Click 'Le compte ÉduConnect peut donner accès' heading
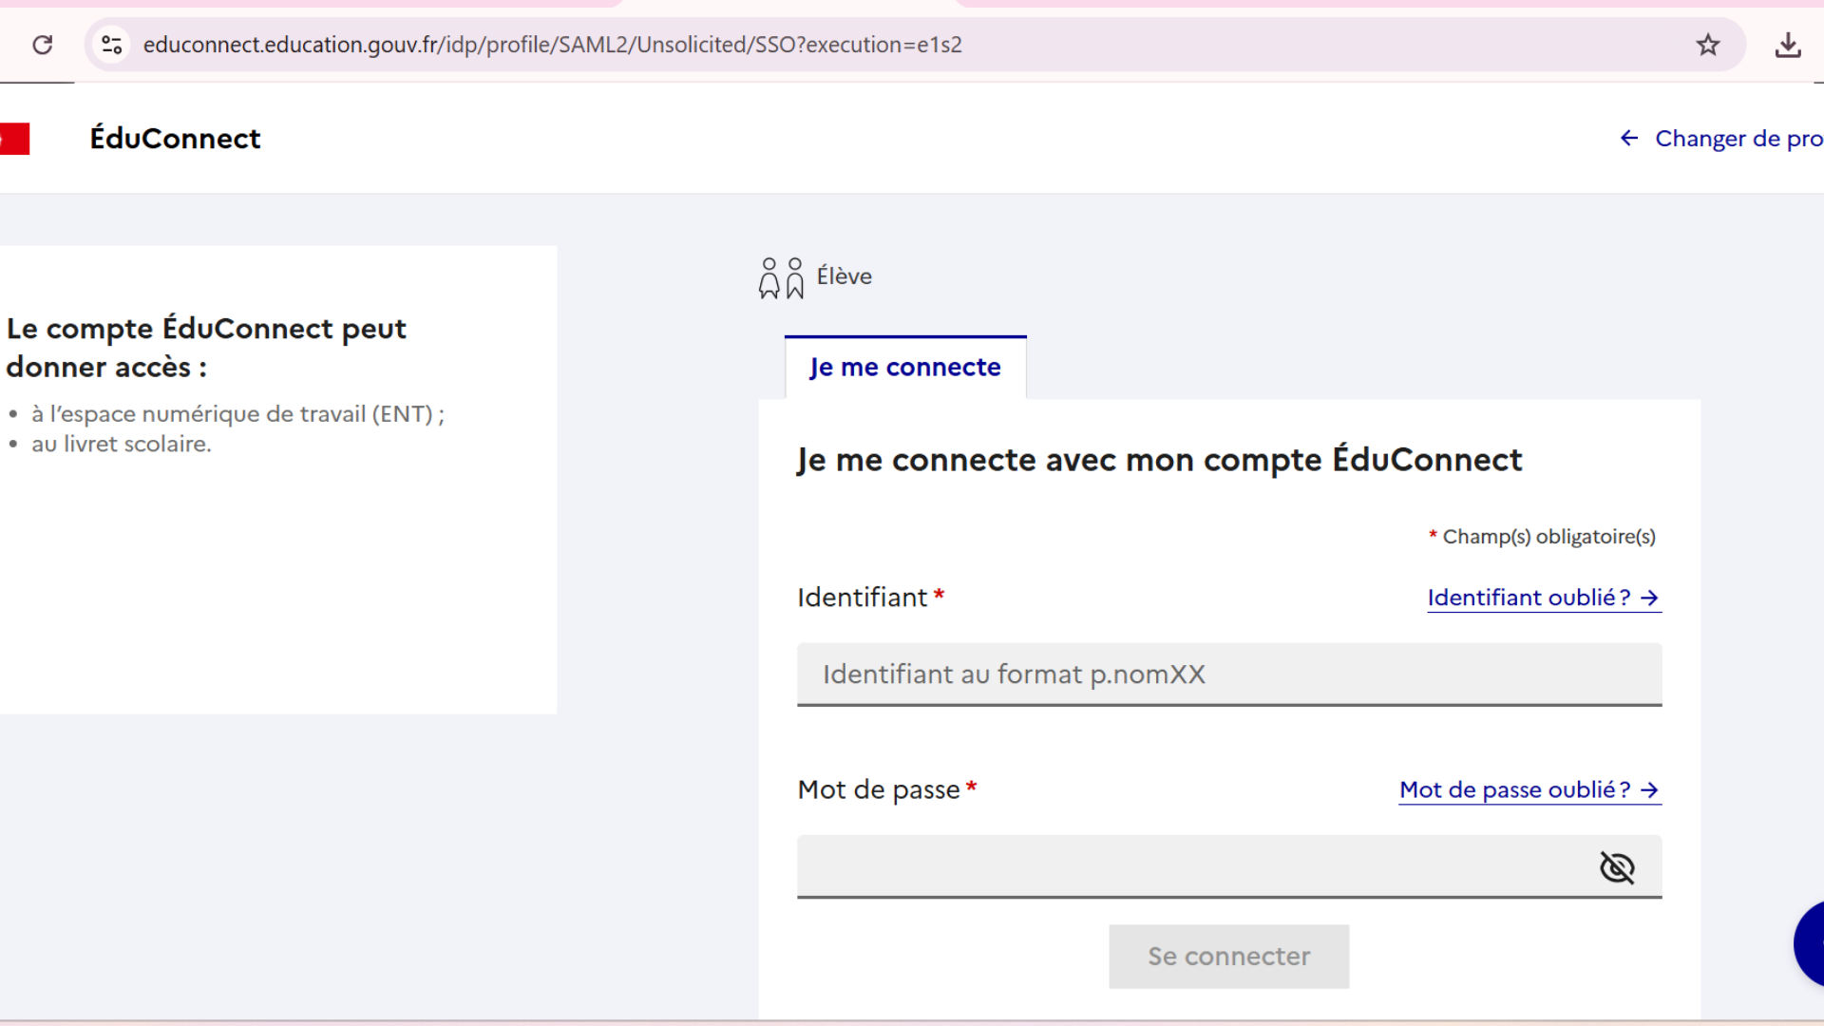This screenshot has height=1026, width=1824. [206, 348]
